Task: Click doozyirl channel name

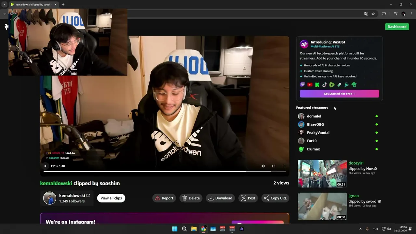Action: click(356, 163)
